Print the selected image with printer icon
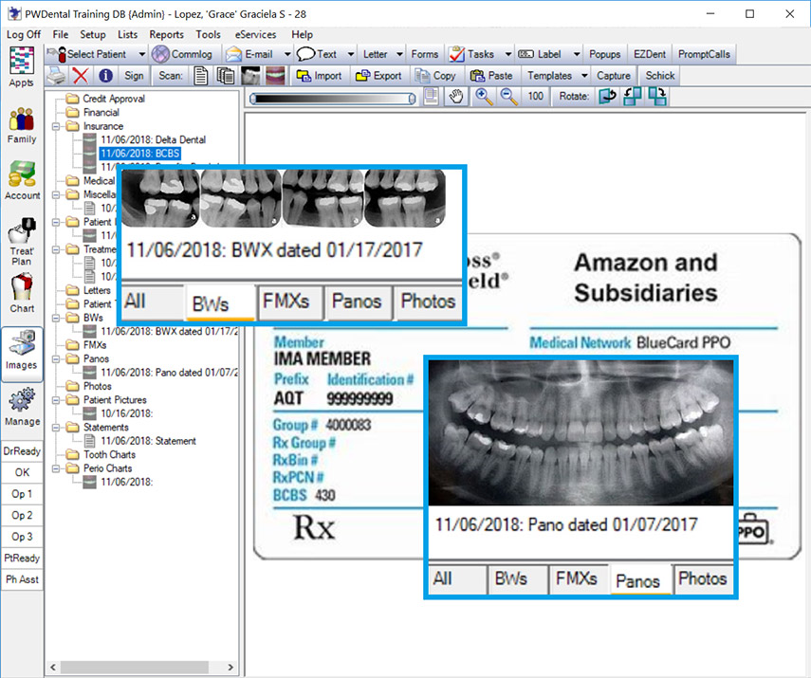Viewport: 811px width, 678px height. pos(56,76)
